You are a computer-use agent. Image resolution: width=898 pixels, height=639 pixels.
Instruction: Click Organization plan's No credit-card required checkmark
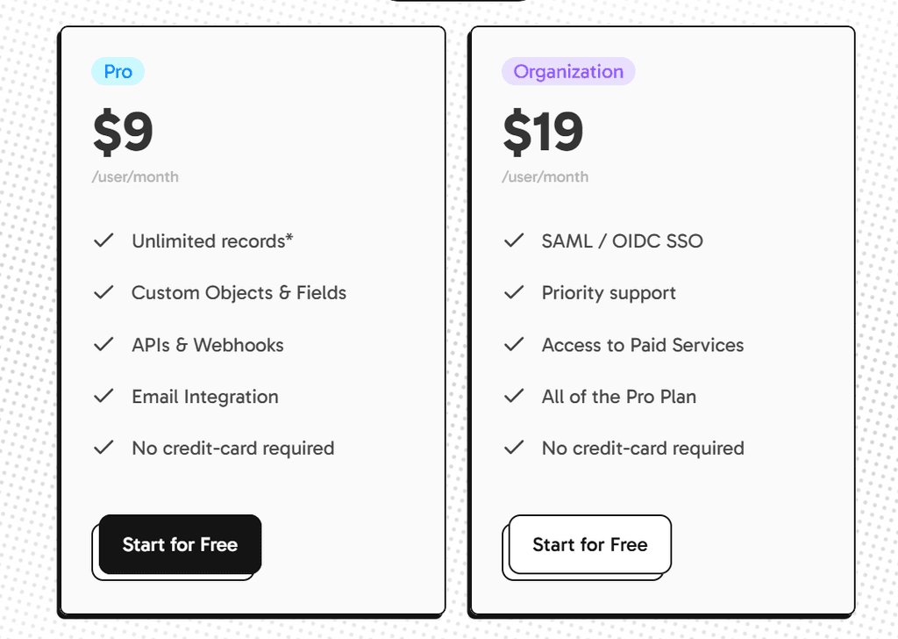pyautogui.click(x=514, y=448)
